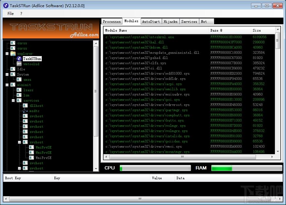Select the Modules tab

[x=131, y=21]
